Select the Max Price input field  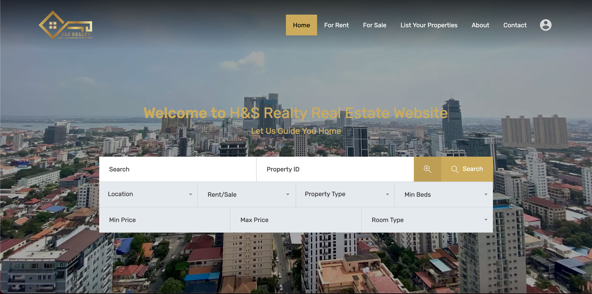tap(296, 220)
